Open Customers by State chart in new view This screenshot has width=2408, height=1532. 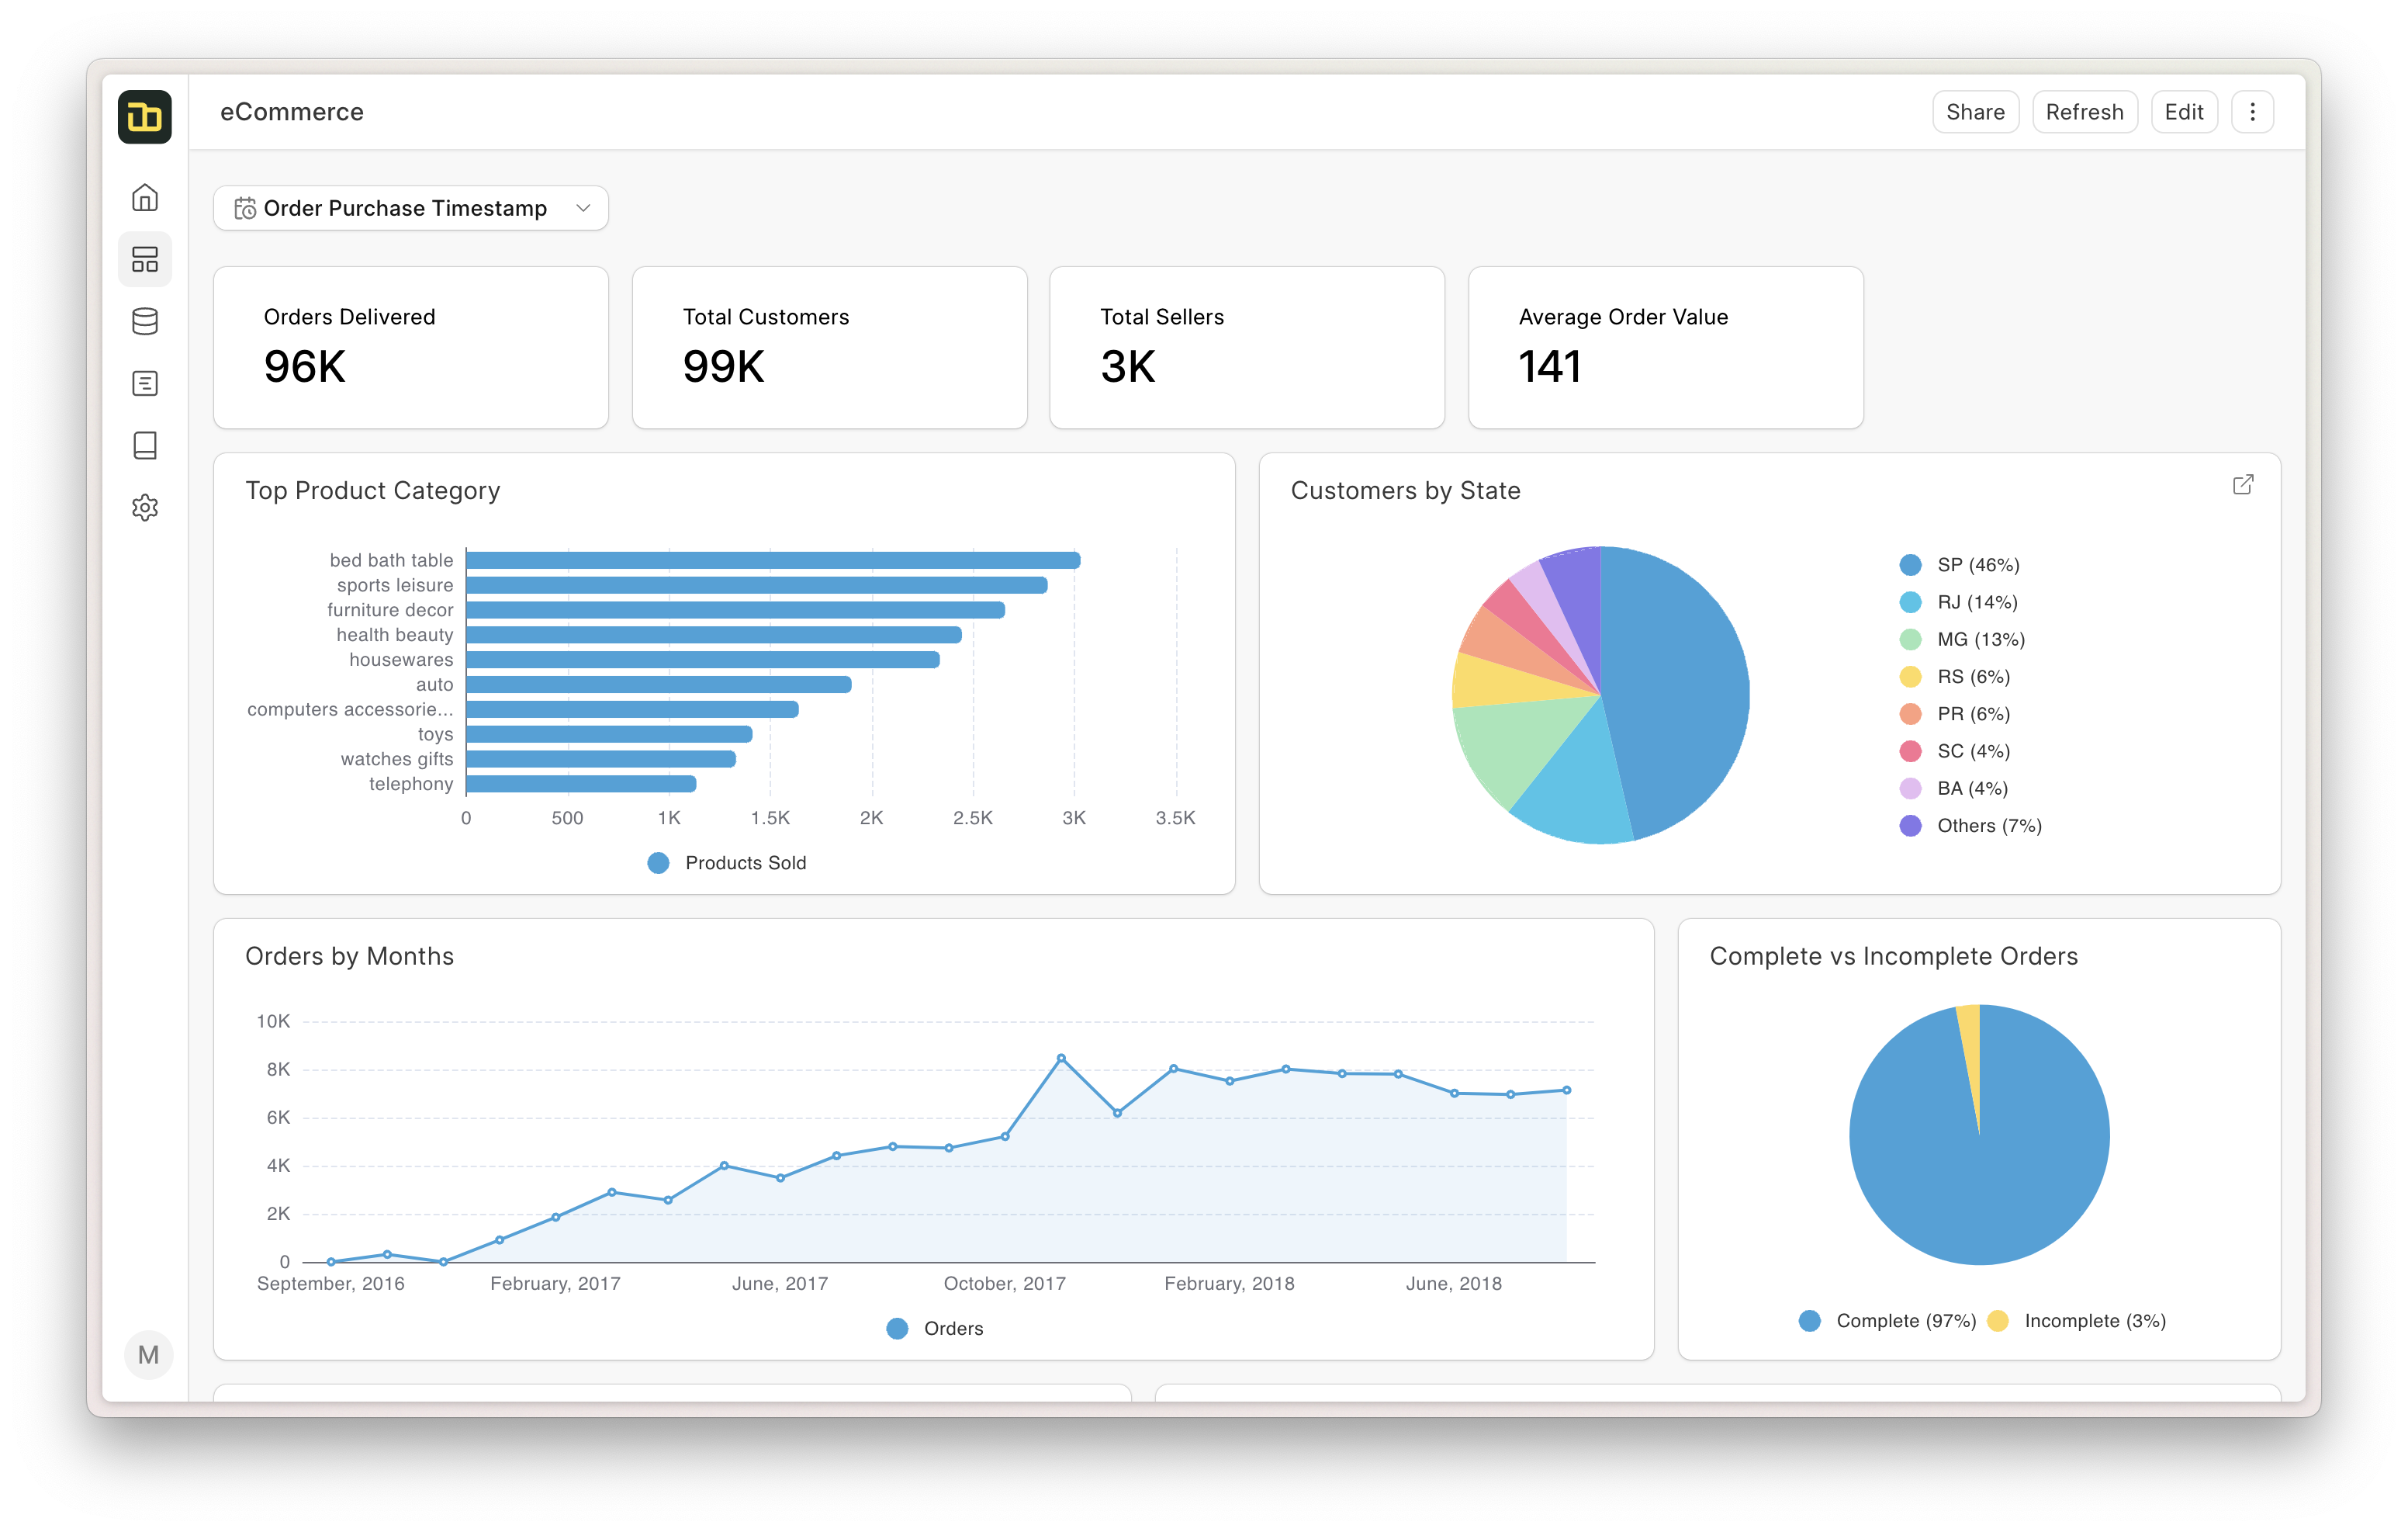2243,484
